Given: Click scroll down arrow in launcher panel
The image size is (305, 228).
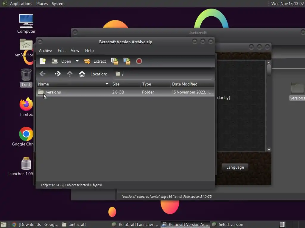Looking at the screenshot, I should click(269, 149).
